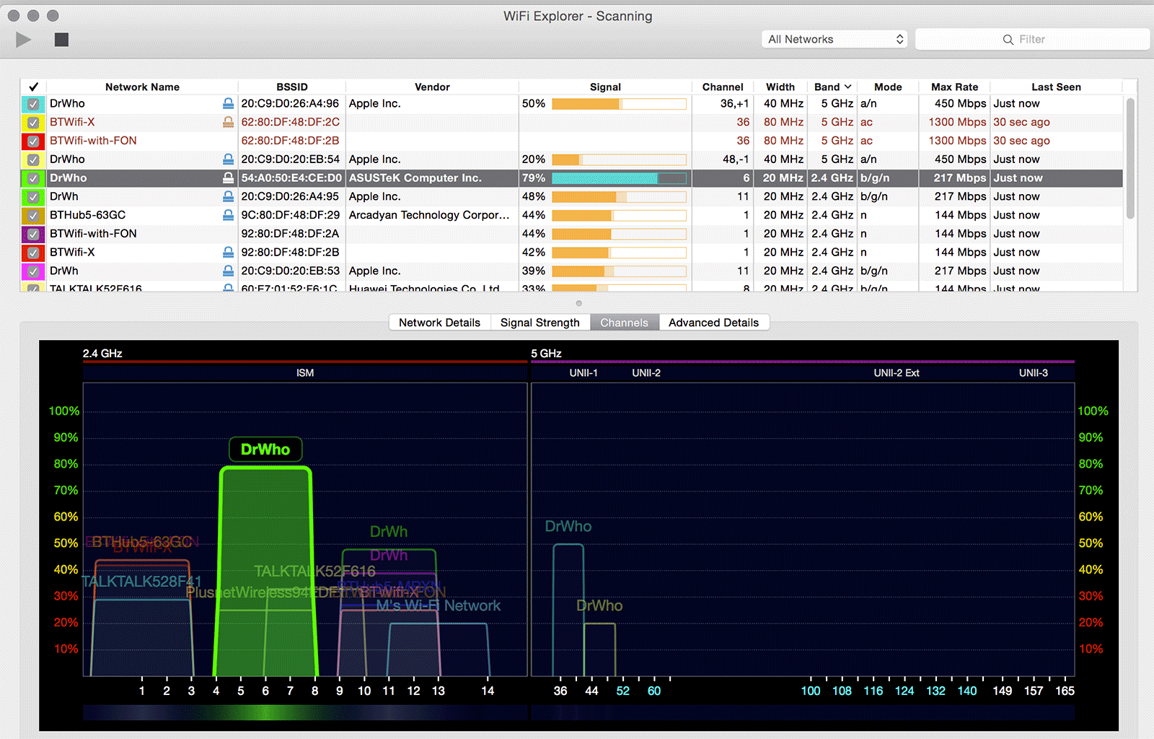Viewport: 1154px width, 739px height.
Task: Click the network table vertical scrollbar
Action: 1130,158
